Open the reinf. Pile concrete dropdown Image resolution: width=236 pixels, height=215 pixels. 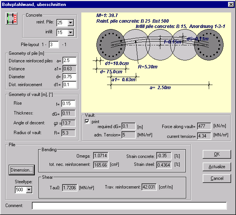coord(70,23)
